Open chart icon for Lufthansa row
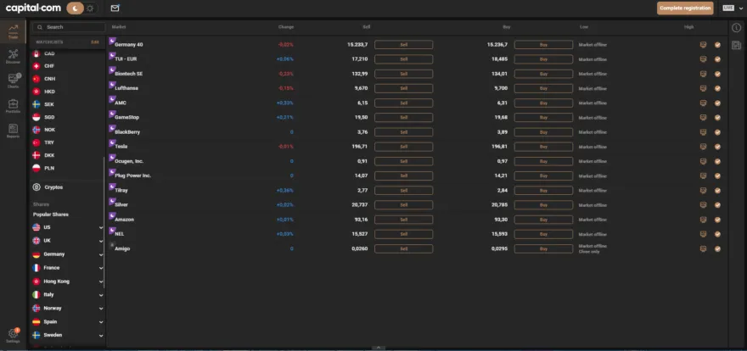The height and width of the screenshot is (351, 747). coord(703,88)
